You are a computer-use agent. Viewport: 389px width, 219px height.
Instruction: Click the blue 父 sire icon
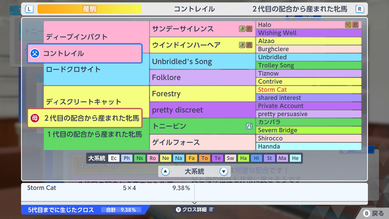click(35, 53)
